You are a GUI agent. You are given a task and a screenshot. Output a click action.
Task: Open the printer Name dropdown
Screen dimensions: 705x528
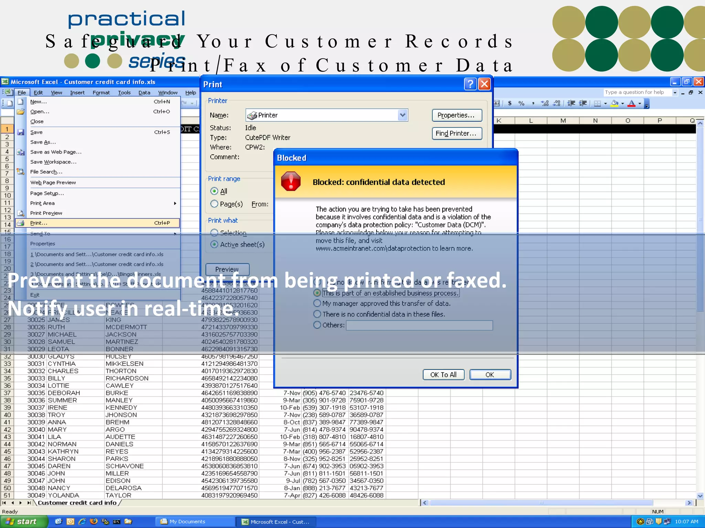402,115
